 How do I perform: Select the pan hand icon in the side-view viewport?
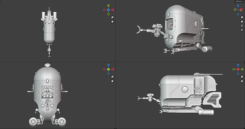coord(242,81)
